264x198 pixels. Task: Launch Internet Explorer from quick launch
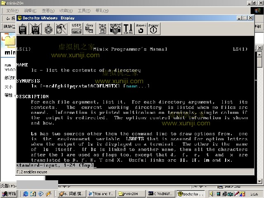pyautogui.click(x=26, y=194)
